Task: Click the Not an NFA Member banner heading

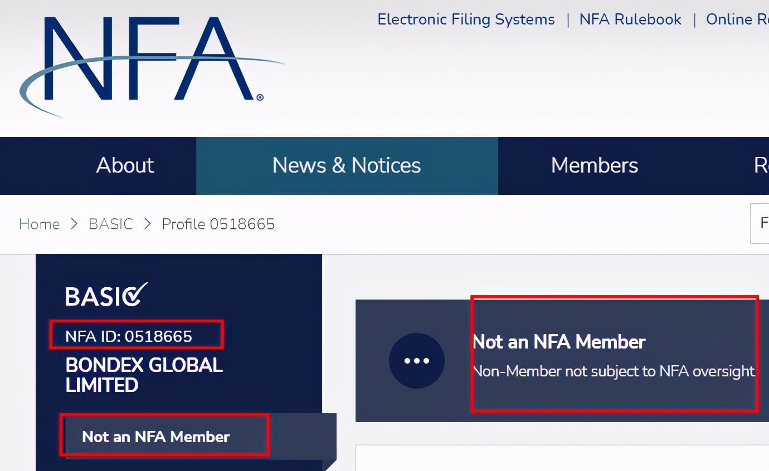Action: click(559, 341)
